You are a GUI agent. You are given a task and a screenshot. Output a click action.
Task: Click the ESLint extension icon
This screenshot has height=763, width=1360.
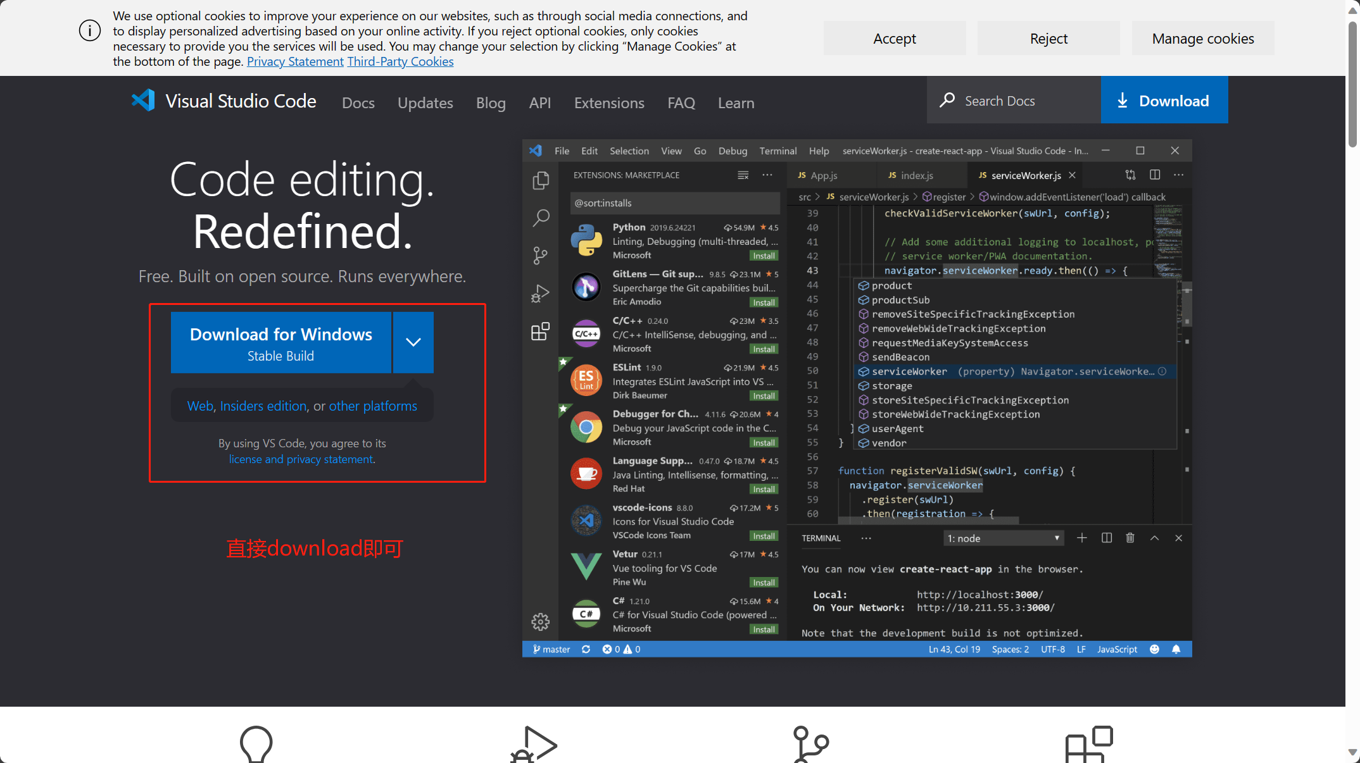(586, 380)
